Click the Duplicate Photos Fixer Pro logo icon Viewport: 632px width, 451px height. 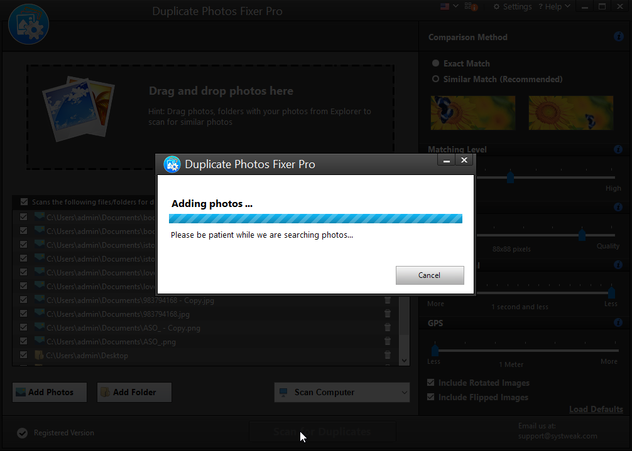tap(28, 24)
